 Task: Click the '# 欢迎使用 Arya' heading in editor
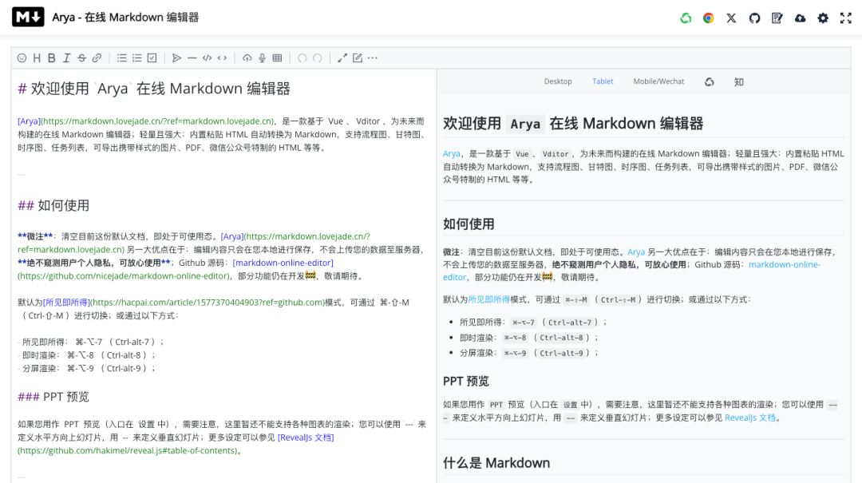click(x=155, y=89)
